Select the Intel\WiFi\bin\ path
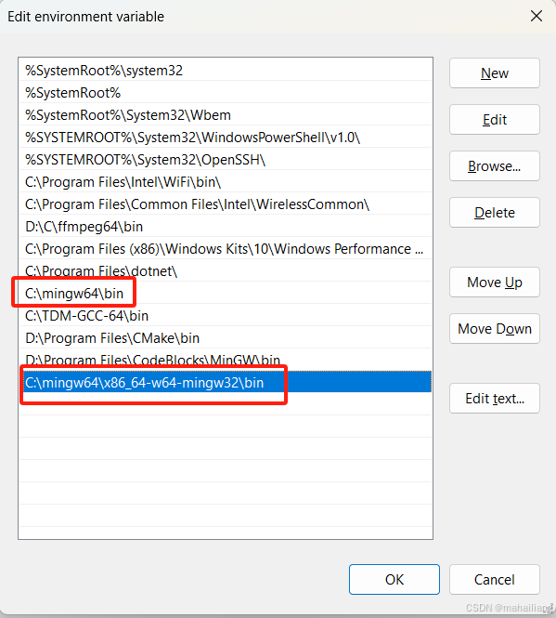Image resolution: width=556 pixels, height=618 pixels. [226, 182]
